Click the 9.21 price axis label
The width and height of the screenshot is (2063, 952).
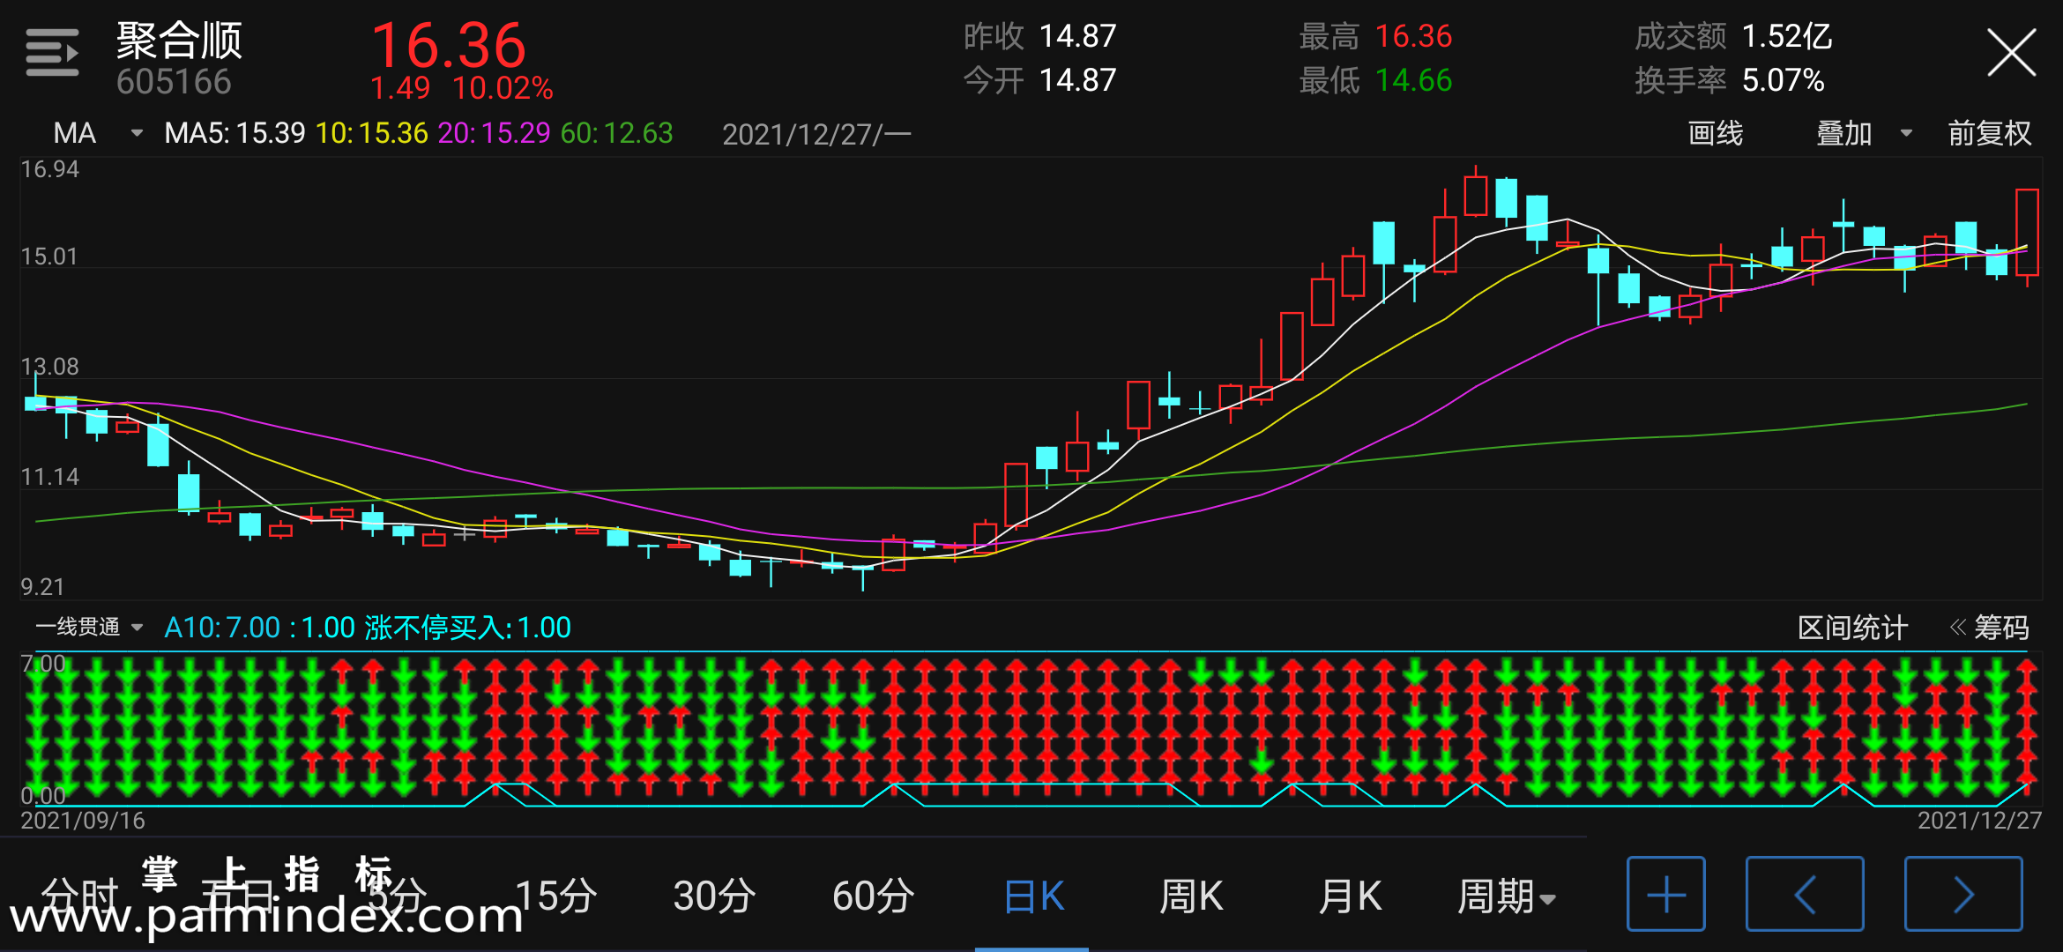[42, 587]
